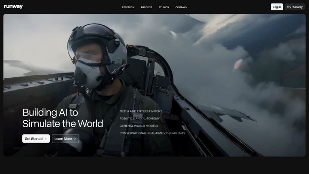Expand the Product navigation menu

point(146,7)
